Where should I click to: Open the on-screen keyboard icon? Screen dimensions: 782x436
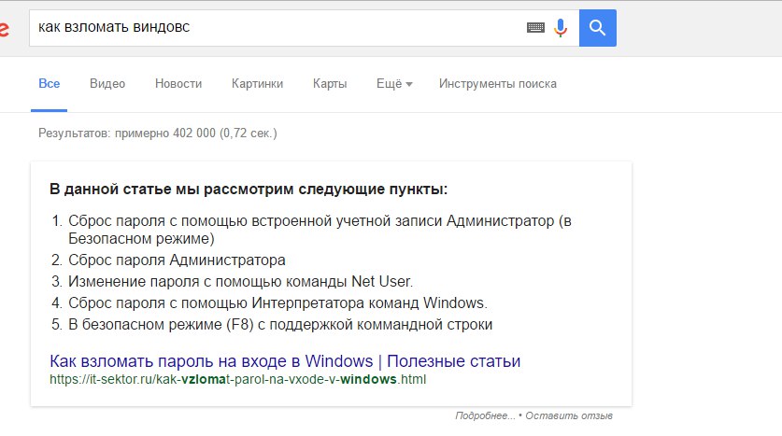click(535, 27)
